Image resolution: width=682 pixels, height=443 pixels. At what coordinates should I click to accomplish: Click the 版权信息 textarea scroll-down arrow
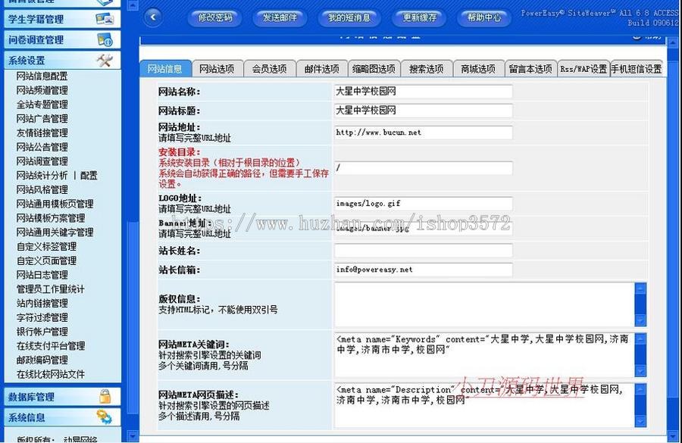click(640, 320)
